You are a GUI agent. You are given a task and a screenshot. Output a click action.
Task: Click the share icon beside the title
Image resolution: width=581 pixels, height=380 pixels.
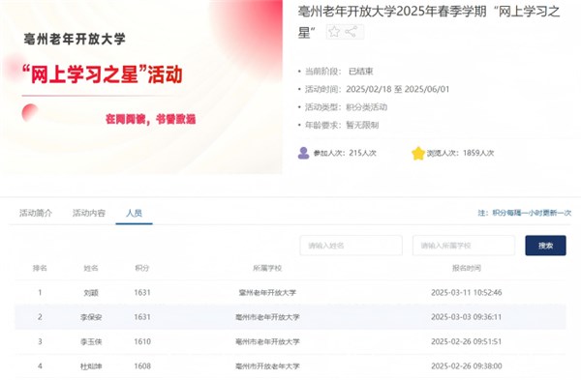351,32
